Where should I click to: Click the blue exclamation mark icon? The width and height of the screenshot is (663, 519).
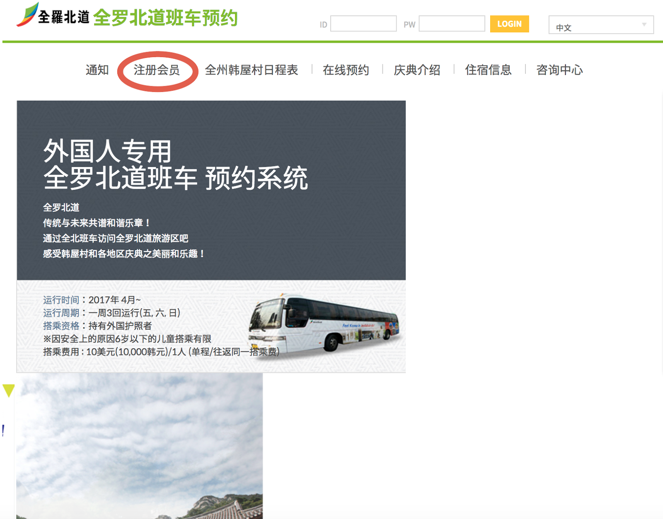pyautogui.click(x=3, y=430)
